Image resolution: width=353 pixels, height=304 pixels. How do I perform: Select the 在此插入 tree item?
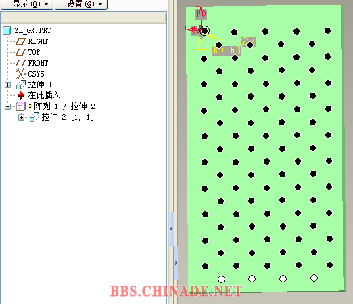pos(44,95)
